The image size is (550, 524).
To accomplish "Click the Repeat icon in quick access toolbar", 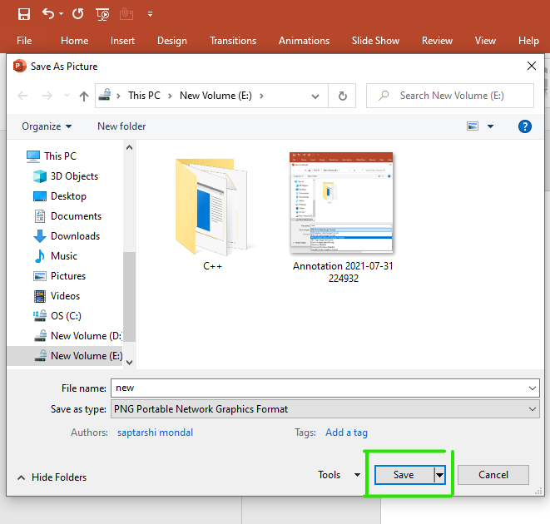I will point(77,14).
